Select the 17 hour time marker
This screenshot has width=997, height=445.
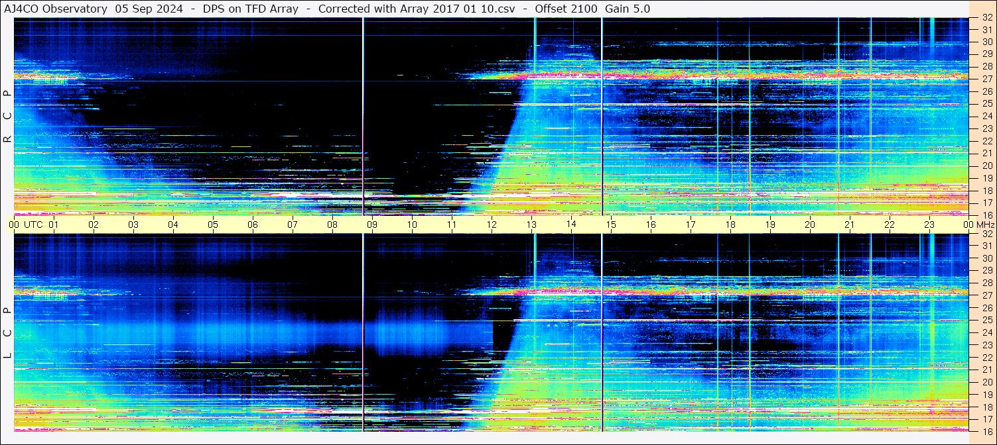coord(691,224)
